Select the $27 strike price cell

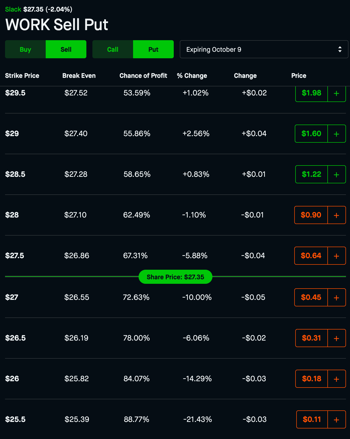(12, 297)
